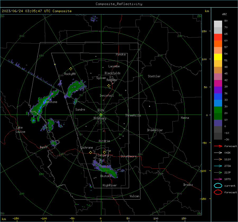This screenshot has height=222, width=238.
Task: Click the yellow radar center marker at Olds
Action: tap(101, 115)
